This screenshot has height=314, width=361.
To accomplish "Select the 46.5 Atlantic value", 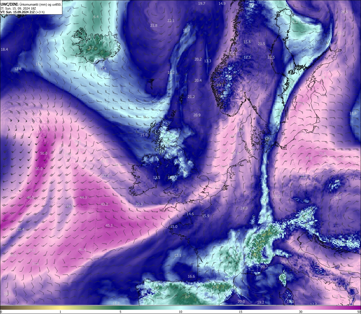I will pos(30,197).
